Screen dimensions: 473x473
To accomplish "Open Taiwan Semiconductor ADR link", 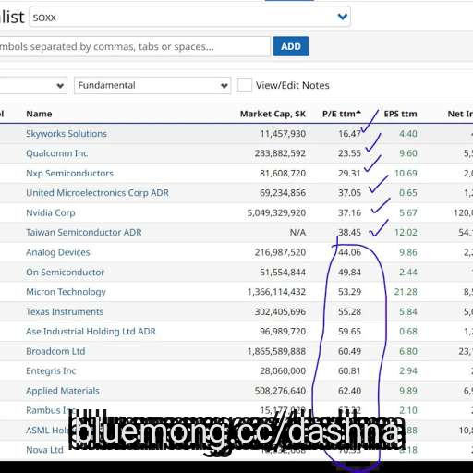I will click(x=84, y=232).
